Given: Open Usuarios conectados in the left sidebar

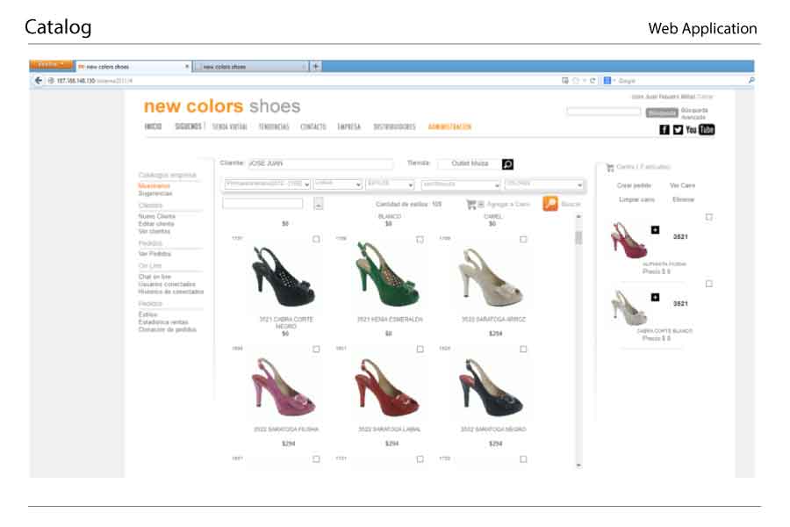Looking at the screenshot, I should (x=167, y=285).
